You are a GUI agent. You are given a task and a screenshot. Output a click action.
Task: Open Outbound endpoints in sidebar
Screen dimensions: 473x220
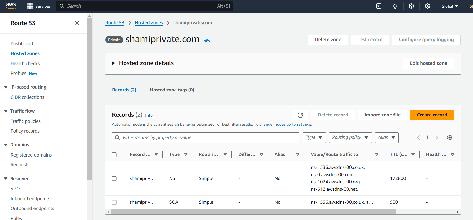tap(32, 208)
